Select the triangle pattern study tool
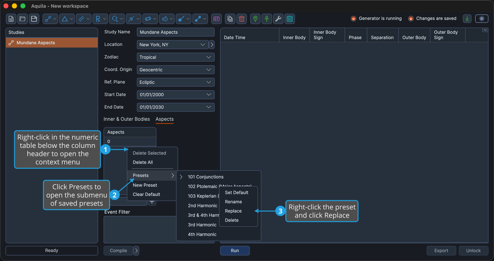The image size is (494, 261). 67,19
